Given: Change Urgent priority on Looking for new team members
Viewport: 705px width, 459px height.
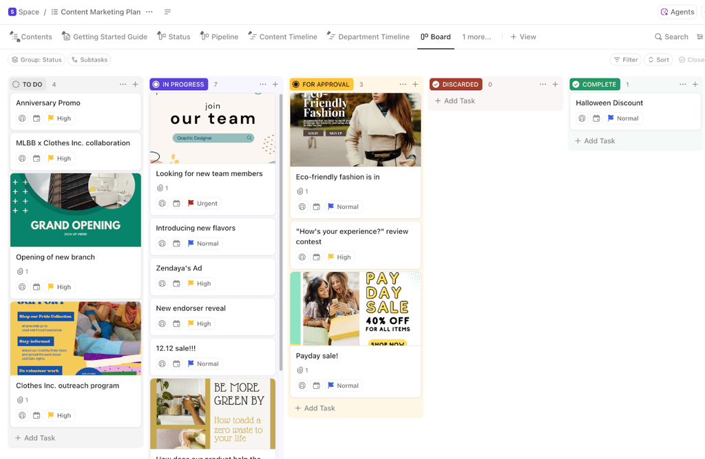Looking at the screenshot, I should click(203, 203).
